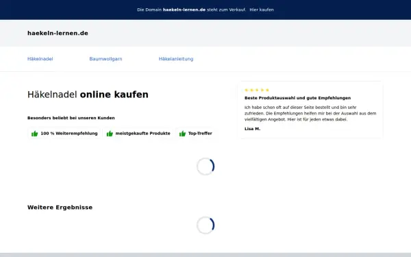Screen dimensions: 411x257
Task: Click loading spinner above 'Weitere Ergebnisse'
Action: pos(206,167)
